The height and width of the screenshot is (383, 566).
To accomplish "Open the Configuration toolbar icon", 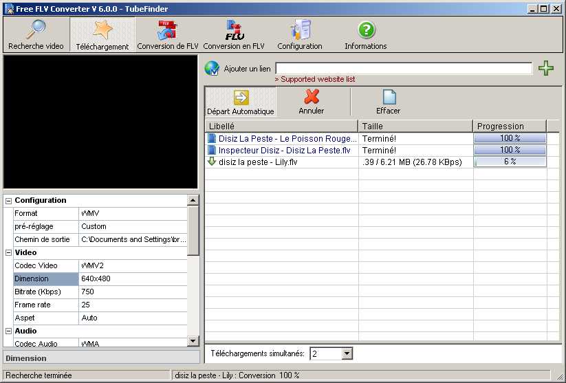I will click(300, 34).
